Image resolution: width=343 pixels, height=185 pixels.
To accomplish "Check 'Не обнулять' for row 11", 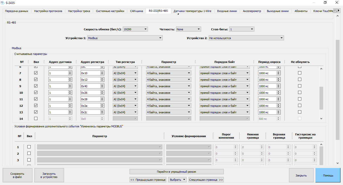I will click(300, 99).
